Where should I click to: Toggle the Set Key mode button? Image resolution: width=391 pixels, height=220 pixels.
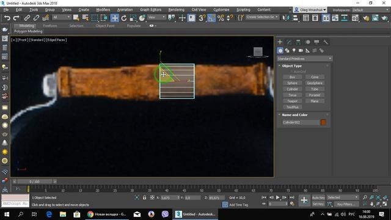click(x=318, y=204)
